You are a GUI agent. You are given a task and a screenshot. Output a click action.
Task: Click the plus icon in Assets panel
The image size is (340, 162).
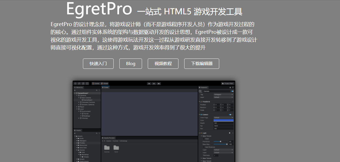pyautogui.click(x=75, y=133)
